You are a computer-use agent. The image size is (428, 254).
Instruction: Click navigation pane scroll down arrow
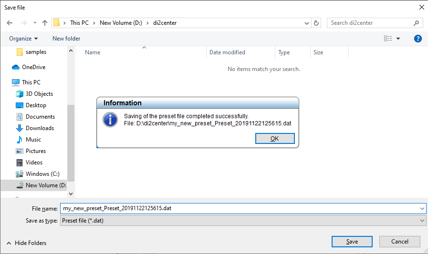pyautogui.click(x=71, y=194)
